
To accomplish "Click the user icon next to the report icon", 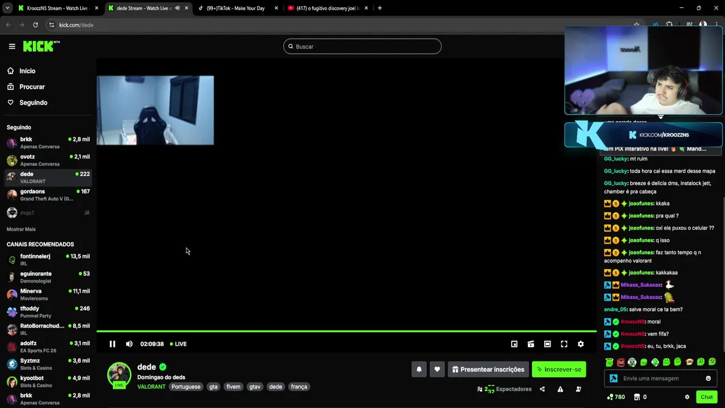I will tap(578, 389).
